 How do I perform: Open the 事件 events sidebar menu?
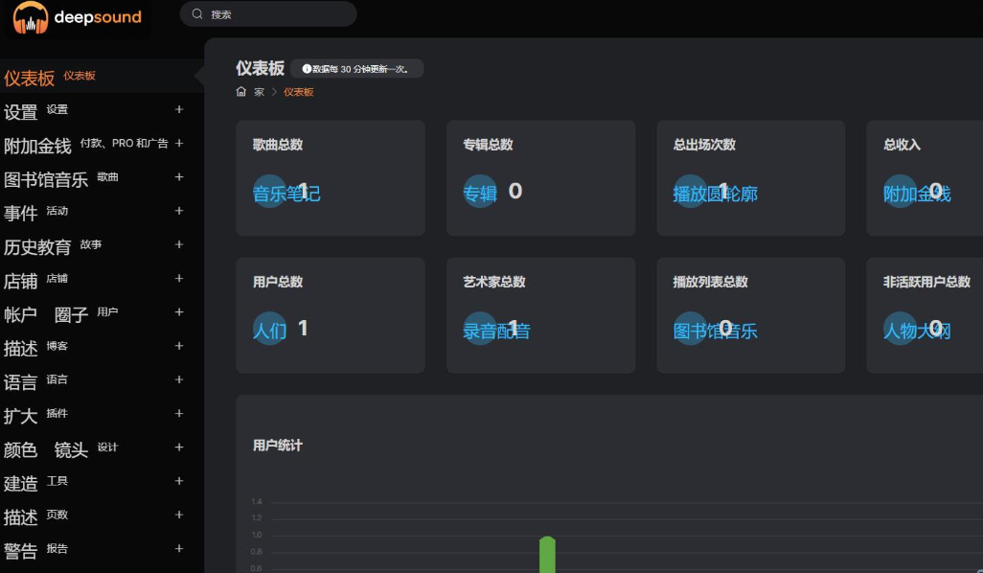[101, 212]
